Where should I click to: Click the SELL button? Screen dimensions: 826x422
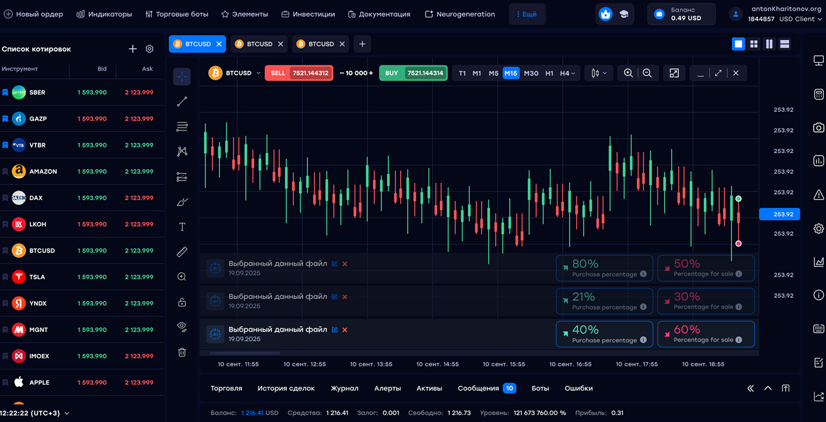pos(299,73)
